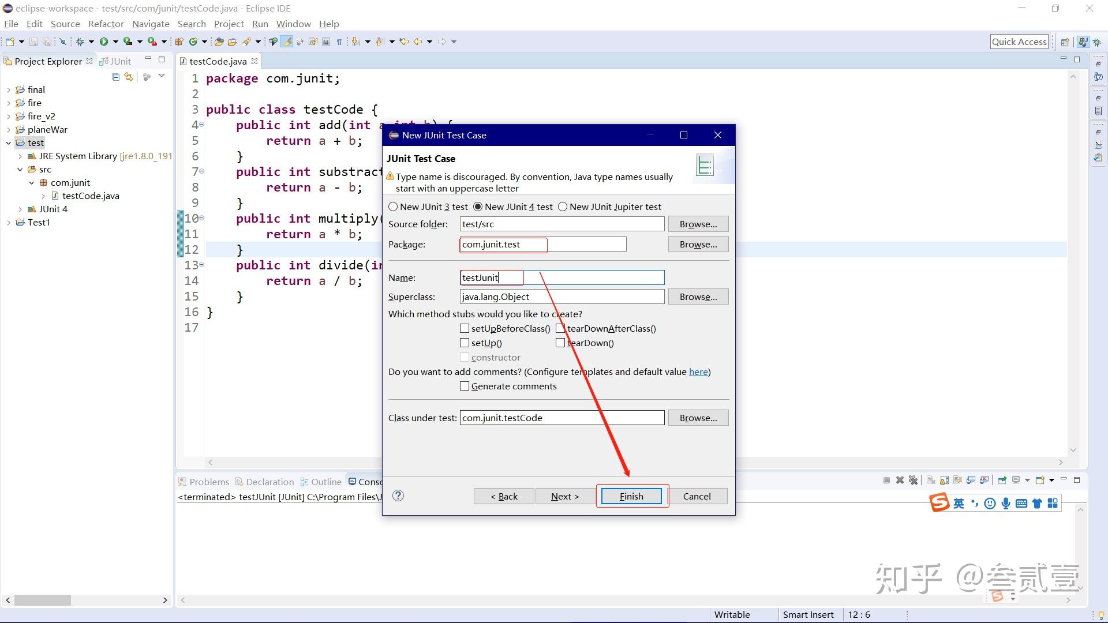Click the Save toolbar icon
Viewport: 1108px width, 623px height.
pos(33,42)
